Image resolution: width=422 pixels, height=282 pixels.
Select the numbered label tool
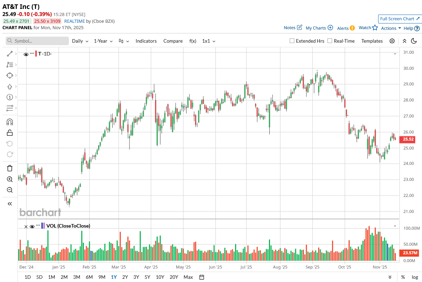(10, 97)
